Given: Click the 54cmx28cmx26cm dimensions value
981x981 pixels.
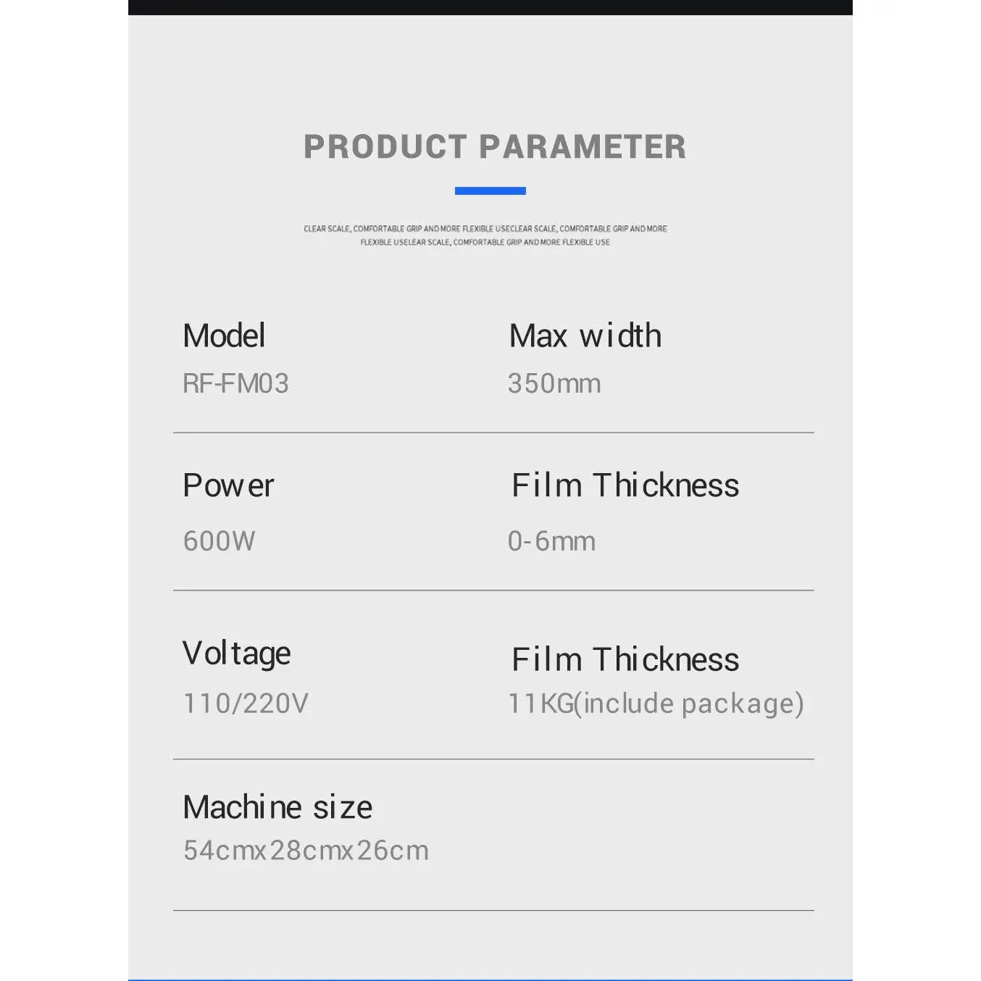Looking at the screenshot, I should click(x=306, y=851).
